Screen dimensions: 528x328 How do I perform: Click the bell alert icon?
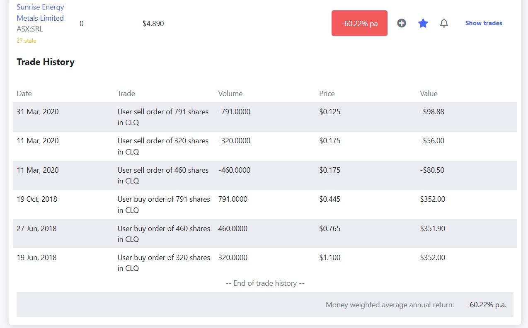click(444, 23)
